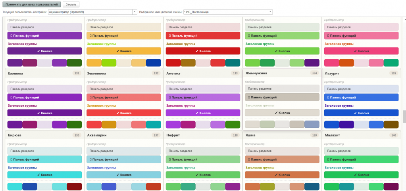This screenshot has height=191, width=406.
Task: Pick the first blue swatch in Лазурит palette
Action: [331, 125]
